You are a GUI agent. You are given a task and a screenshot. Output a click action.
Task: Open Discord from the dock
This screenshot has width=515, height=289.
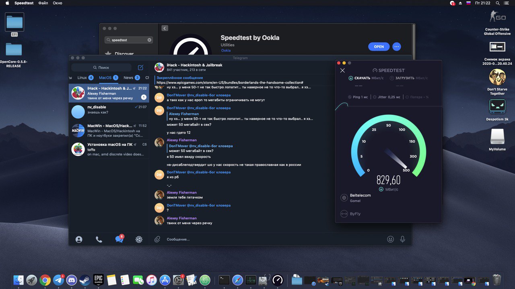click(x=72, y=280)
